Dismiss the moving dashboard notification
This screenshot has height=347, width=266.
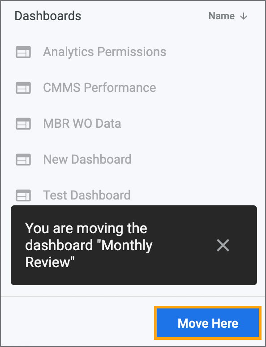pyautogui.click(x=223, y=245)
